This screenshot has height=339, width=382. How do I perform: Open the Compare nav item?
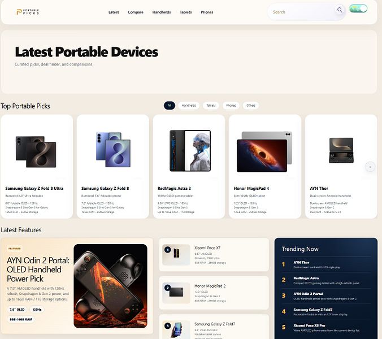click(136, 12)
